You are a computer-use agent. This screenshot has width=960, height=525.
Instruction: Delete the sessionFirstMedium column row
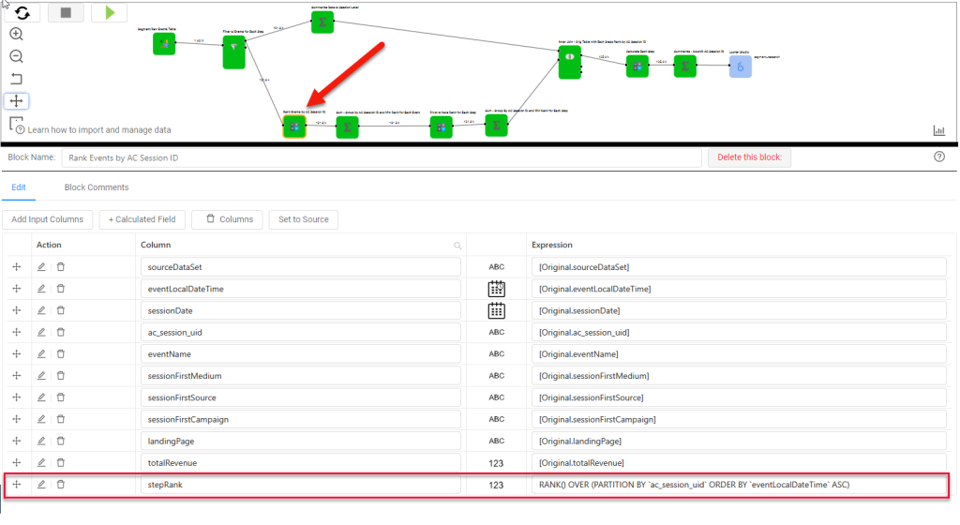click(x=61, y=376)
